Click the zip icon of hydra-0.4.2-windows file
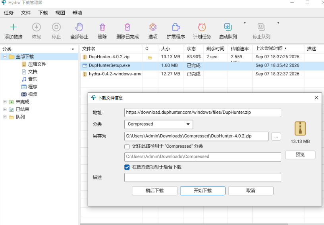The width and height of the screenshot is (324, 225). click(x=85, y=74)
